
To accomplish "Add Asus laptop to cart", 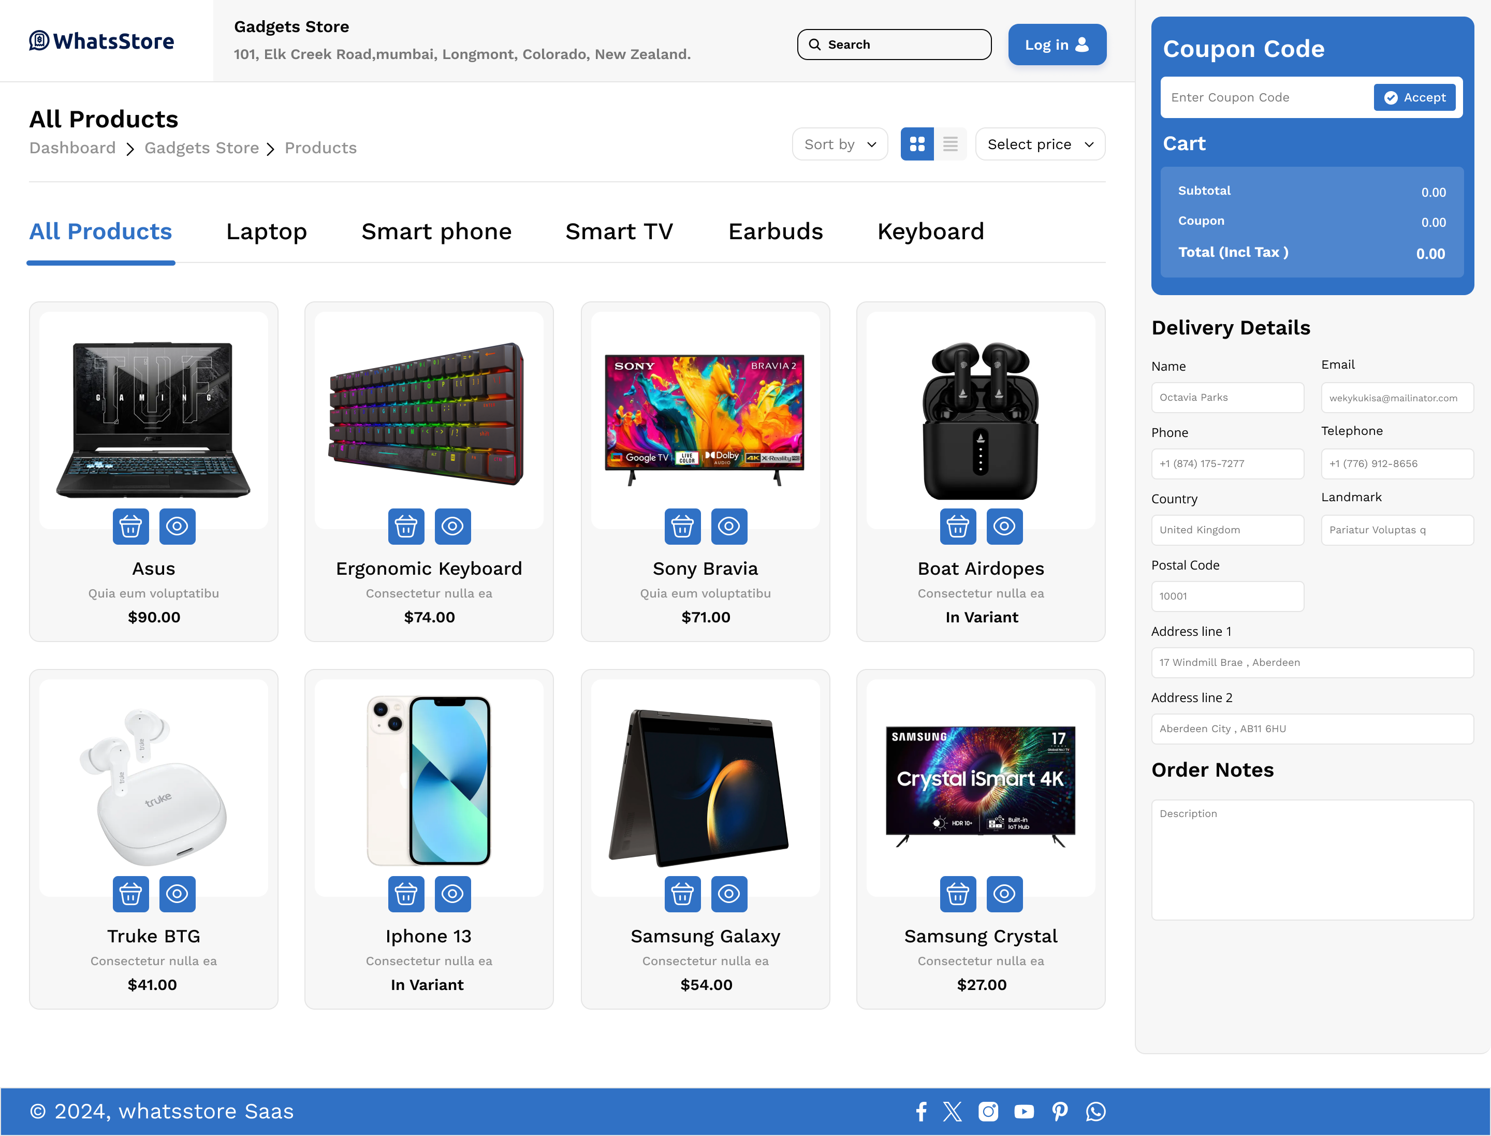I will click(x=130, y=526).
